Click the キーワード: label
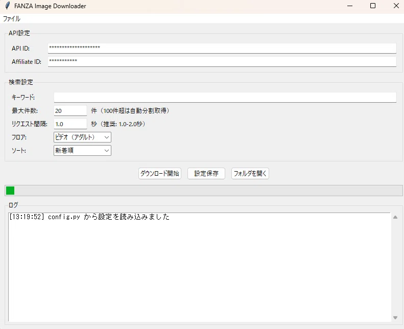This screenshot has height=329, width=404. click(x=23, y=97)
